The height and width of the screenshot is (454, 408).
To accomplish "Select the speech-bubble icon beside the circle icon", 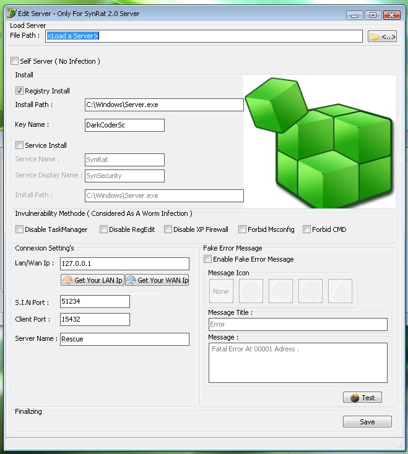I will click(x=280, y=291).
